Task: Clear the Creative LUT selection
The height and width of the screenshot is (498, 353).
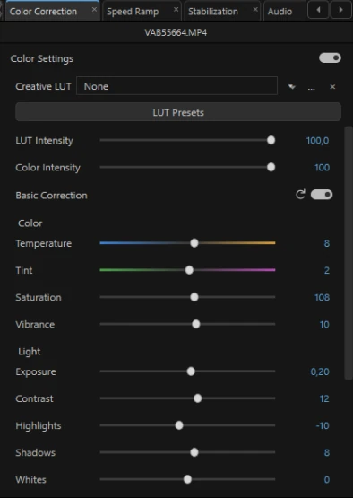Action: pyautogui.click(x=332, y=87)
